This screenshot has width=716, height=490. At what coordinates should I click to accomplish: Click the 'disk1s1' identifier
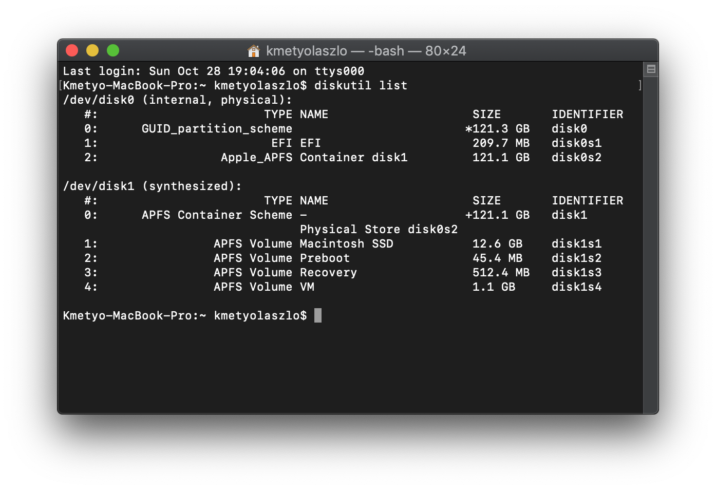577,244
